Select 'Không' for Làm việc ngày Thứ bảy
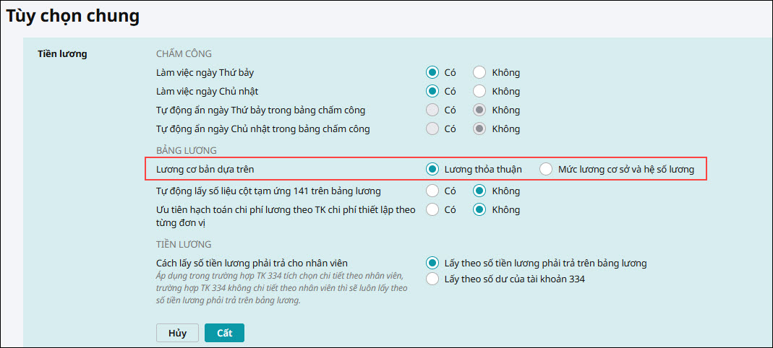Screen dimensions: 773x348 click(x=479, y=72)
